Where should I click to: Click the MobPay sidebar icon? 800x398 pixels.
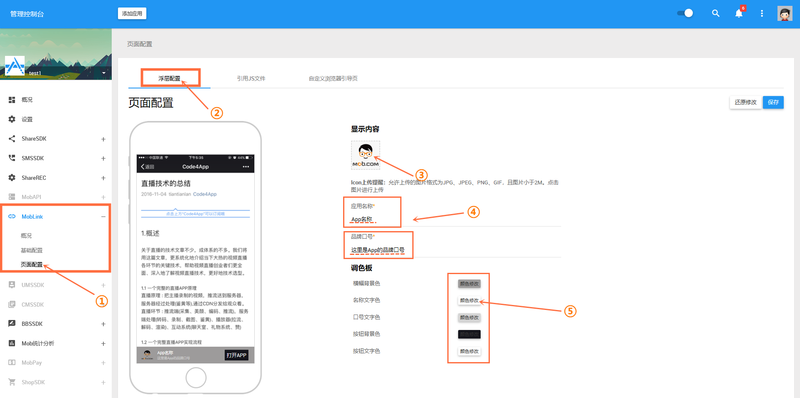point(12,362)
